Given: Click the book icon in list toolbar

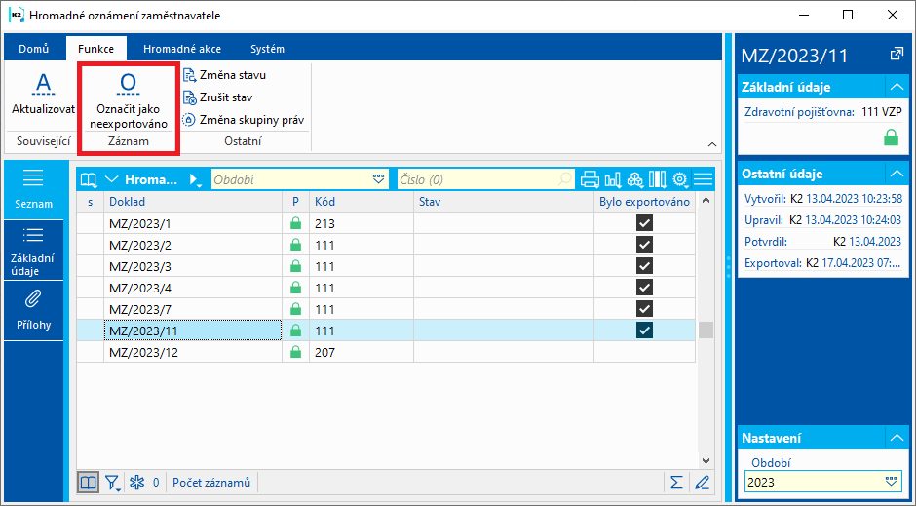Looking at the screenshot, I should 89,179.
